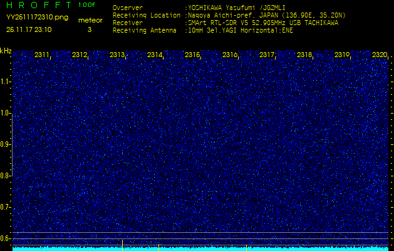Click the HROFFT title text
Screen dimensions: 394x251
pyautogui.click(x=39, y=5)
